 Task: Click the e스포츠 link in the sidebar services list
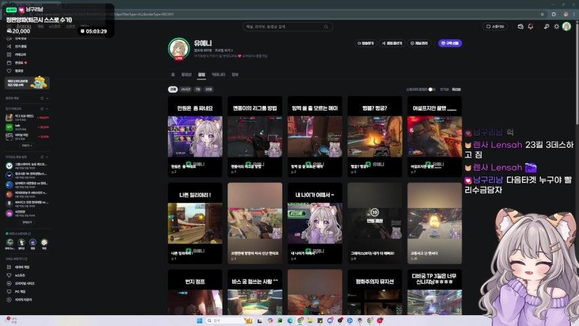pos(20,275)
